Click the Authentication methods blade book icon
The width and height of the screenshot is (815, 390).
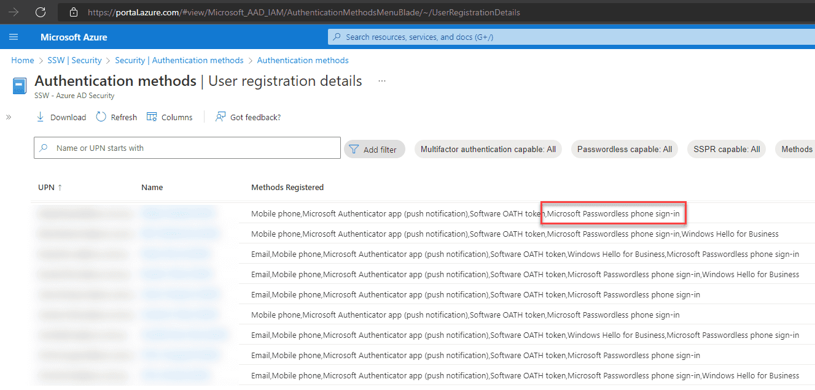pyautogui.click(x=20, y=86)
